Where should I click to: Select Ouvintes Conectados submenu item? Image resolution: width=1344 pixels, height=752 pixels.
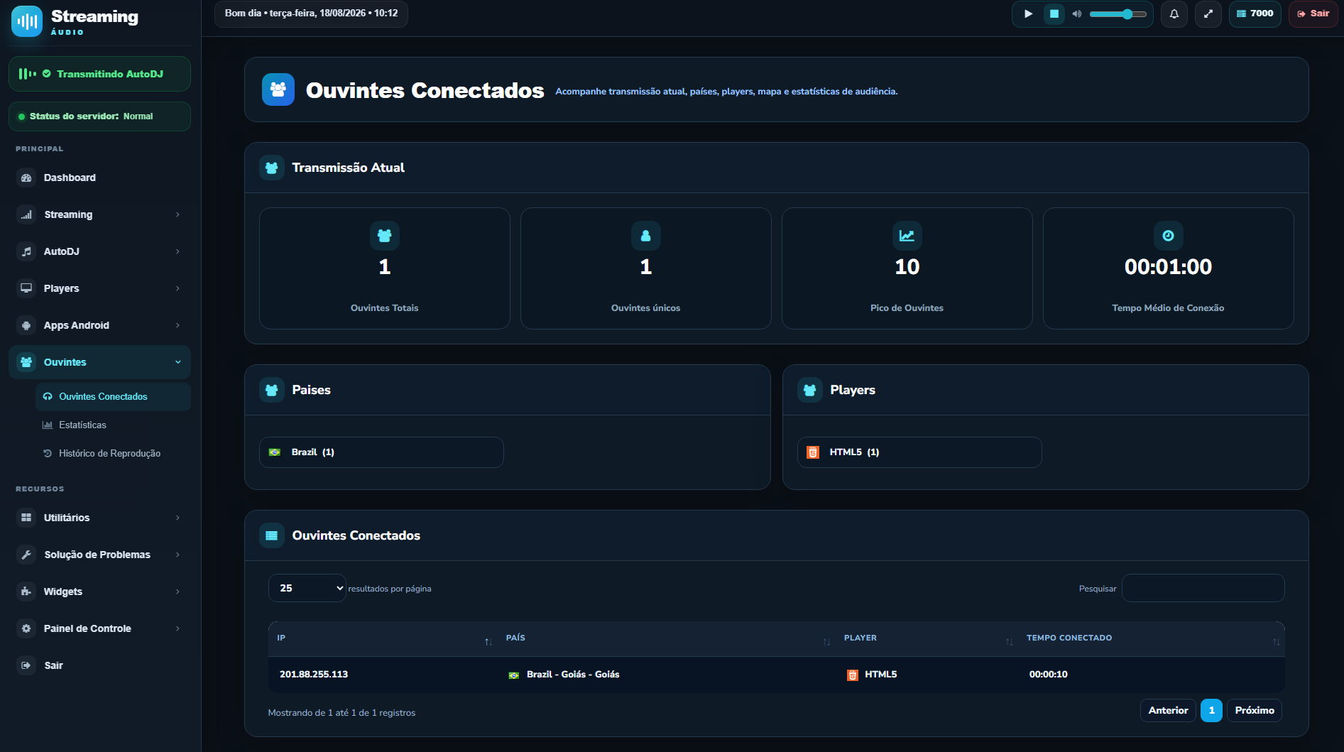(113, 397)
